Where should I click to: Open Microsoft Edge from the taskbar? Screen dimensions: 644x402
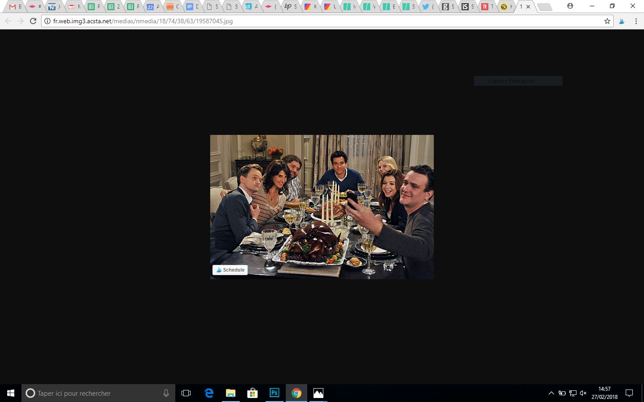click(x=209, y=393)
